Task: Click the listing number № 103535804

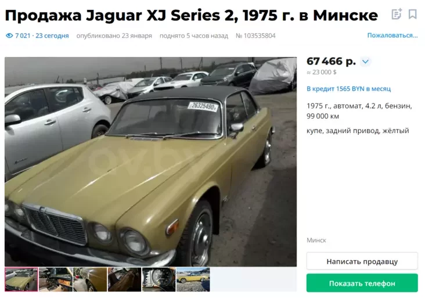Action: pos(255,35)
